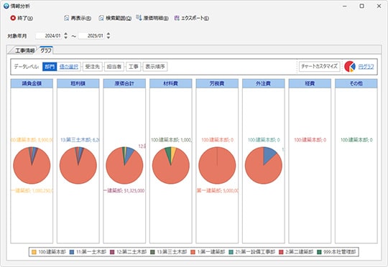388x267 pixels.
Task: Click the end month field showing 2025/01
Action: [x=92, y=36]
